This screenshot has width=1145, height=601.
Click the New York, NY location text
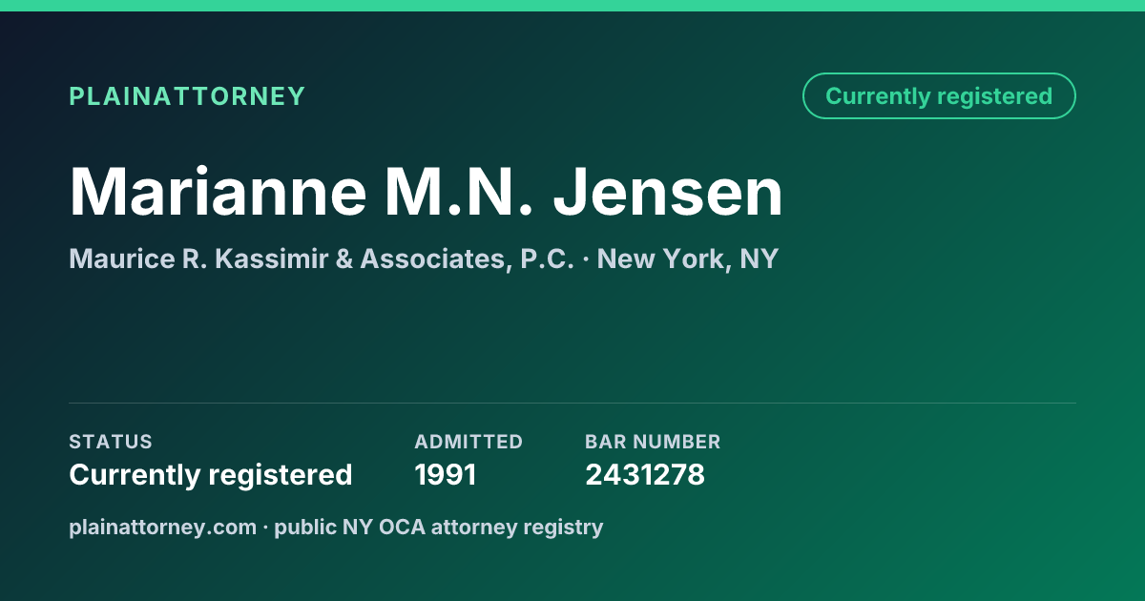688,259
